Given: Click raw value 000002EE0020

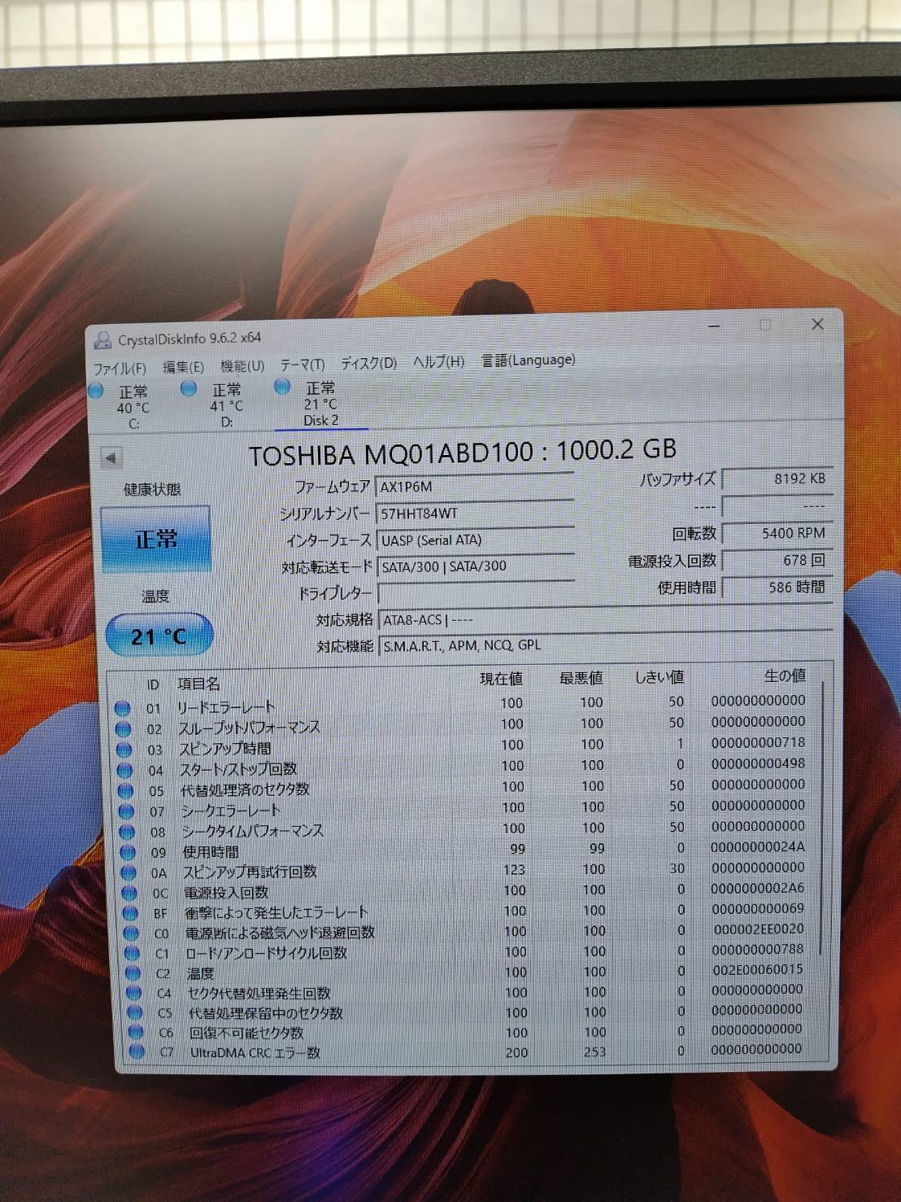Looking at the screenshot, I should pyautogui.click(x=759, y=929).
